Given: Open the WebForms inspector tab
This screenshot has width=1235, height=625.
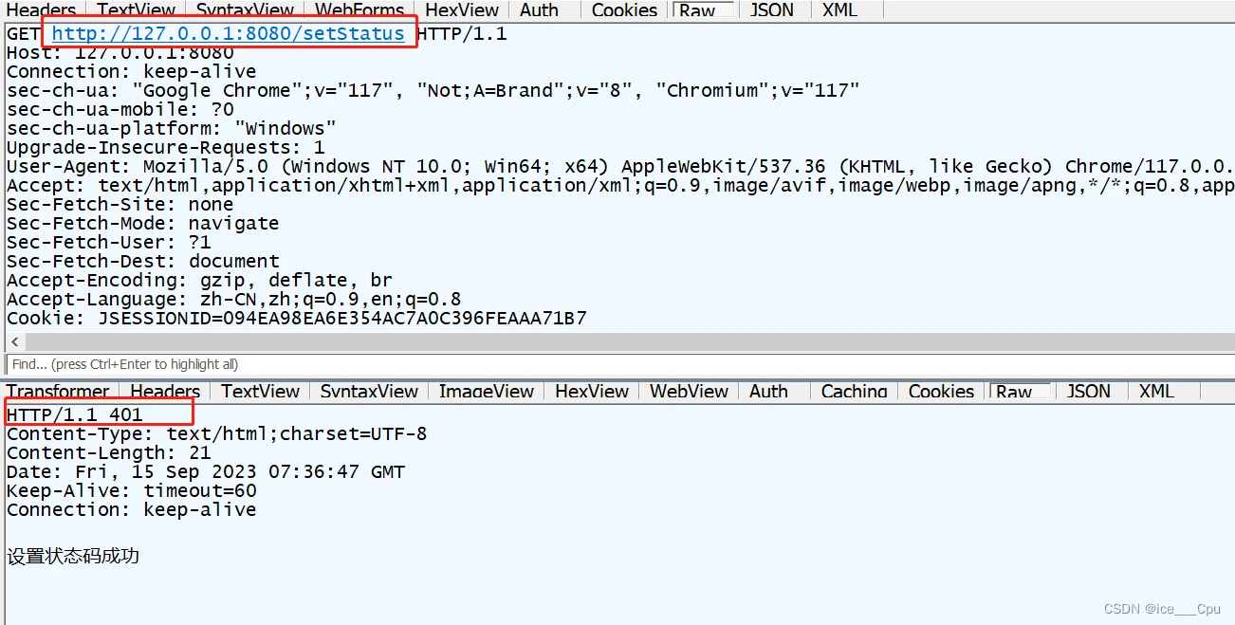Looking at the screenshot, I should coord(359,10).
